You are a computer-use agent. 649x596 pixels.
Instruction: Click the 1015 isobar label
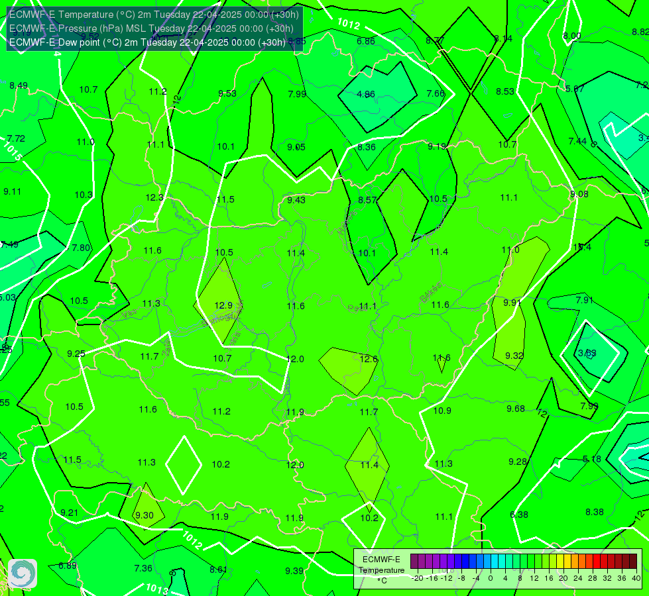(11, 151)
